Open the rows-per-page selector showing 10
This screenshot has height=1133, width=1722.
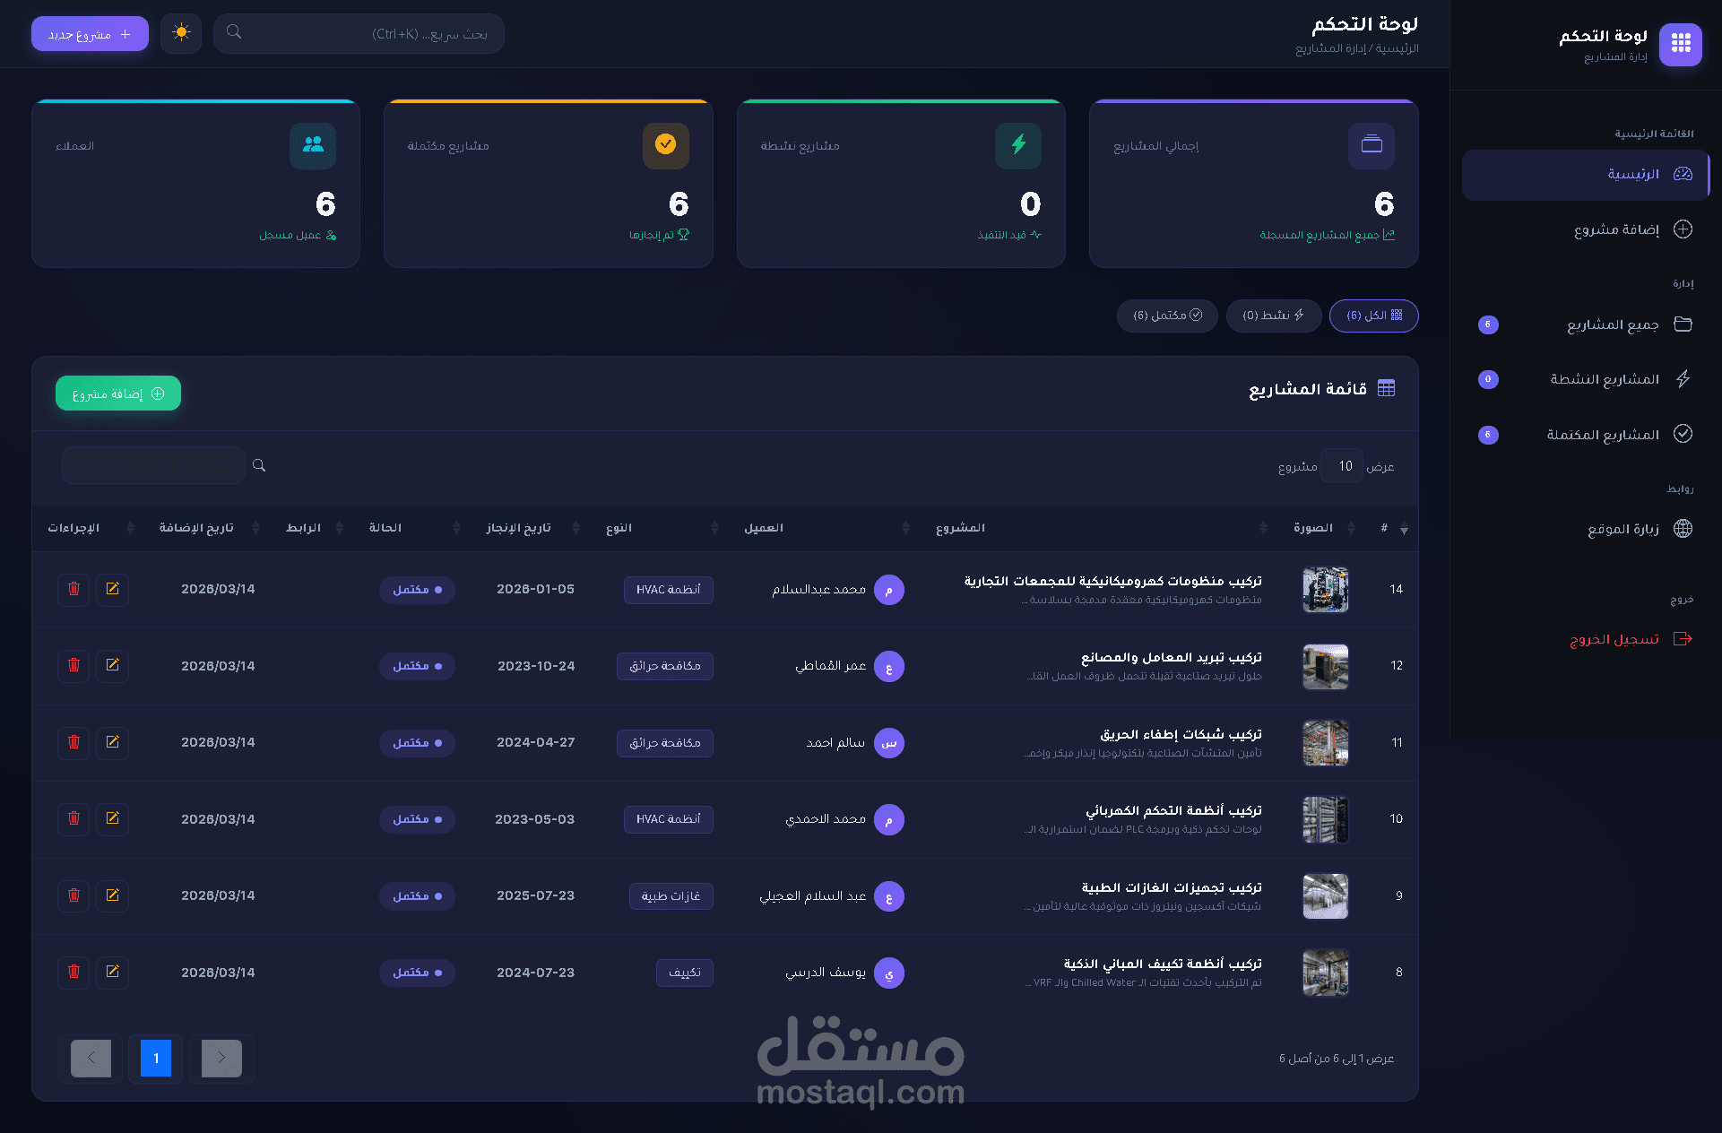coord(1343,466)
